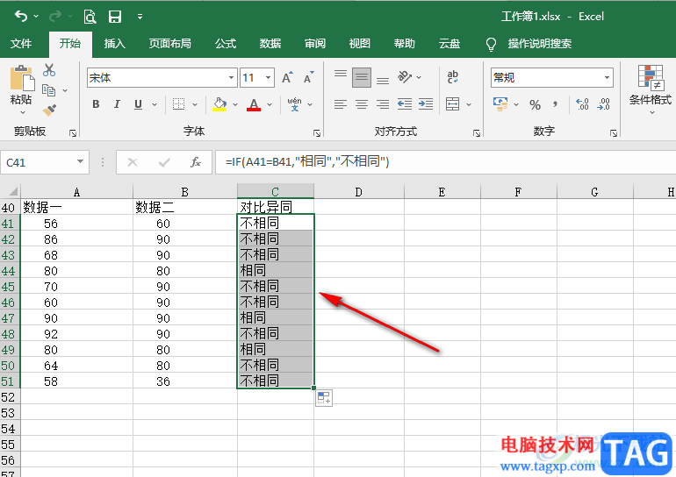The width and height of the screenshot is (676, 477).
Task: Decrease font size
Action: 309,77
